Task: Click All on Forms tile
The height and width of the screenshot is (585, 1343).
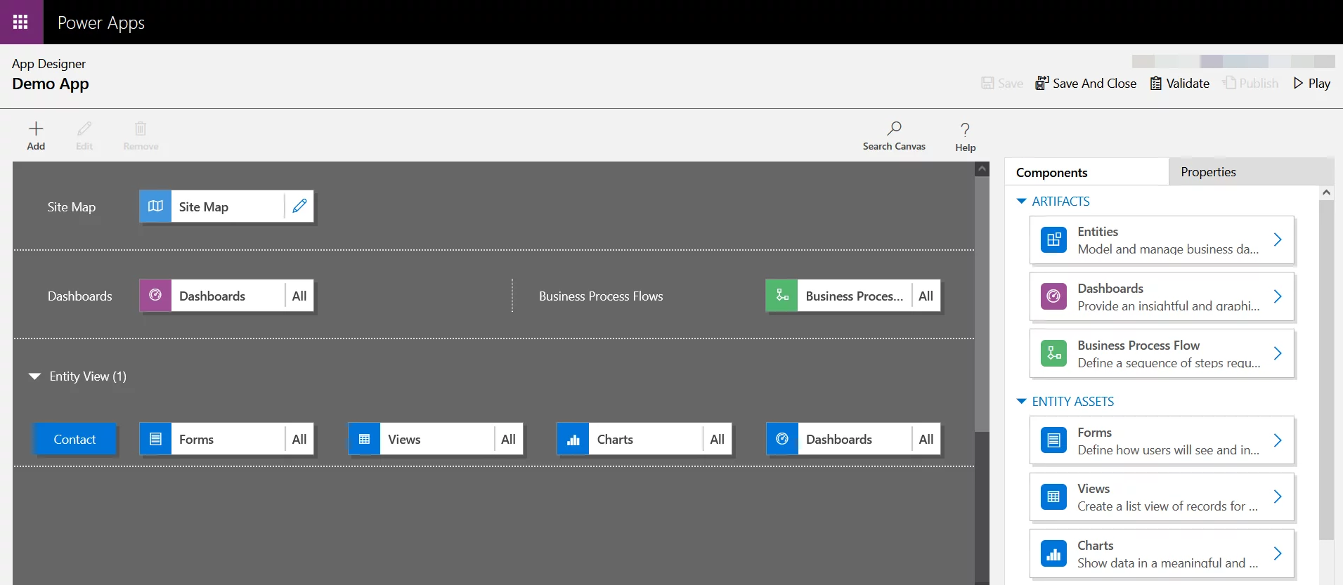Action: (x=299, y=439)
